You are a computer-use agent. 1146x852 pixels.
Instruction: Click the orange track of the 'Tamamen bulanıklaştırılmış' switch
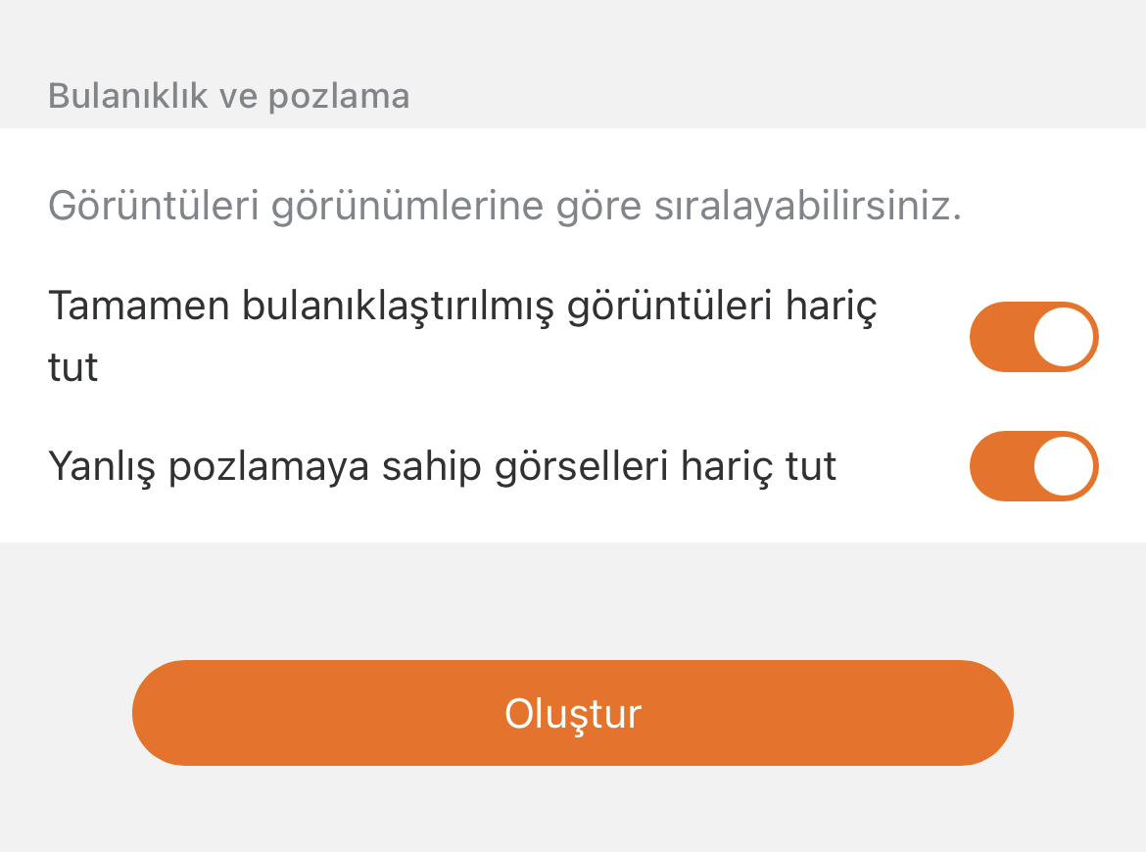coord(997,337)
